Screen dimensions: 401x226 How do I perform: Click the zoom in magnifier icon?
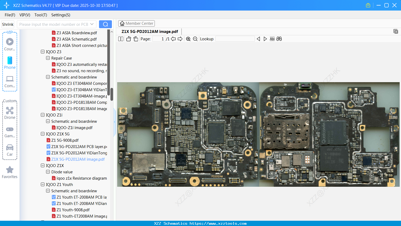coord(188,39)
